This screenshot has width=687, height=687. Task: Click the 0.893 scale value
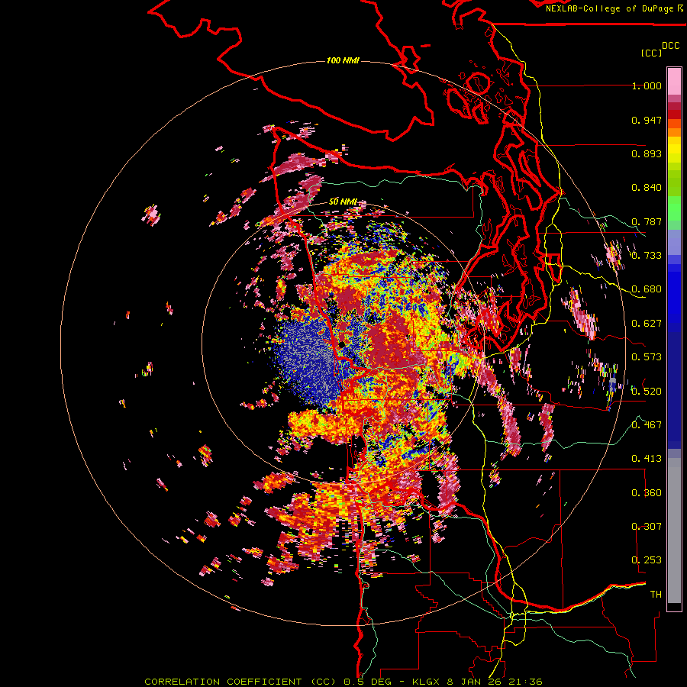pyautogui.click(x=647, y=153)
